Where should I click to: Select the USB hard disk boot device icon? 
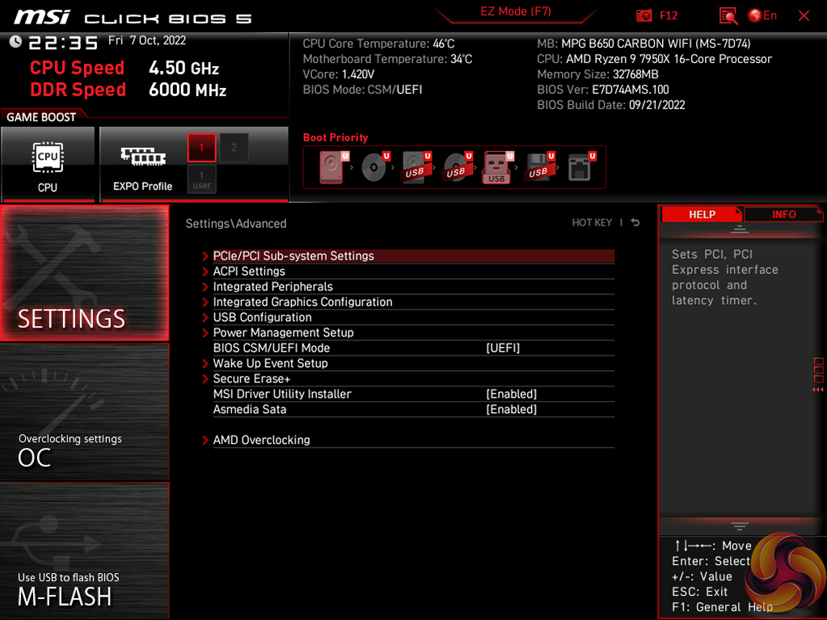(416, 167)
